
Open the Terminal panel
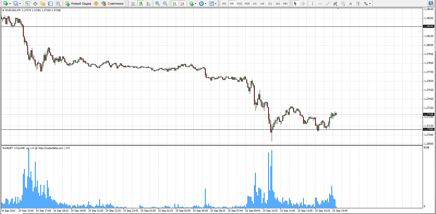point(50,4)
